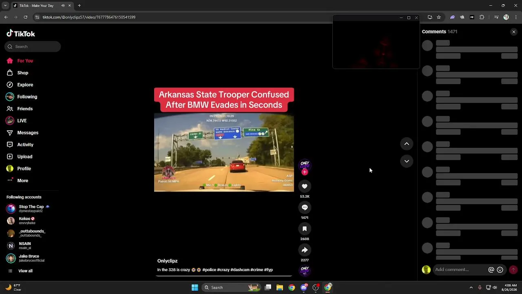Bookmark this page with the star

click(439, 17)
